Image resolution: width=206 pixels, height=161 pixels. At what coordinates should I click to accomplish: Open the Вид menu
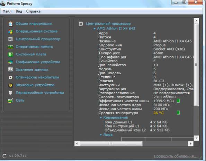[19, 11]
